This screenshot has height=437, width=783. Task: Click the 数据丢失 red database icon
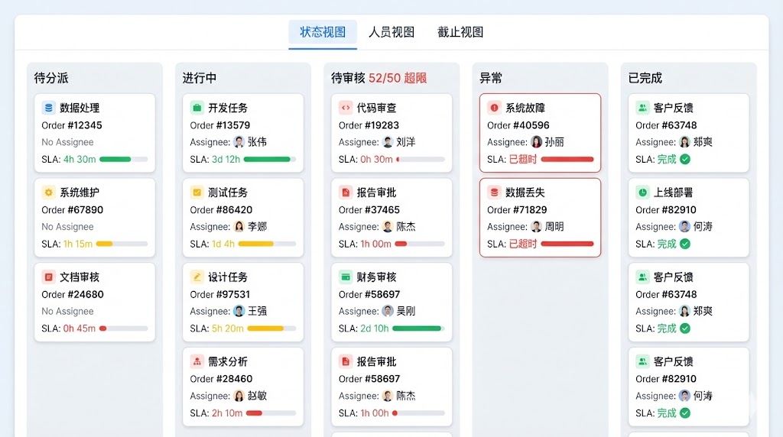[494, 193]
